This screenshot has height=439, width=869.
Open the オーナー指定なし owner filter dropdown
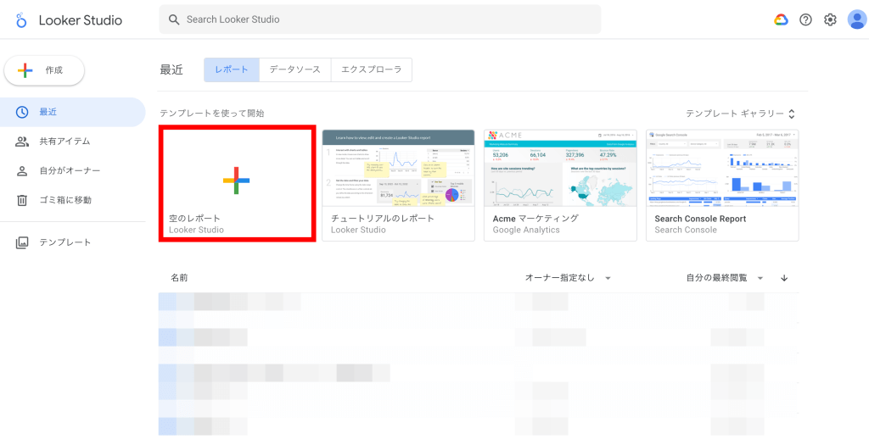coord(568,278)
